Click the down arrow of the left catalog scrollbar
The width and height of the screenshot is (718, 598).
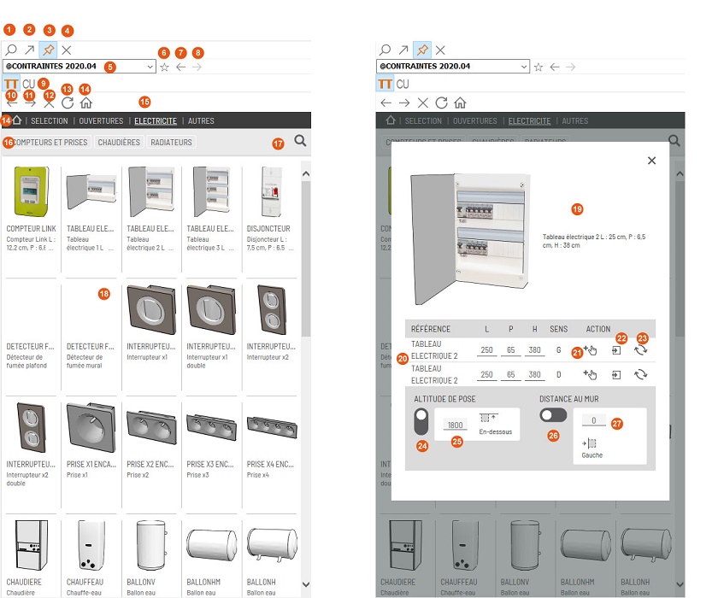[306, 584]
